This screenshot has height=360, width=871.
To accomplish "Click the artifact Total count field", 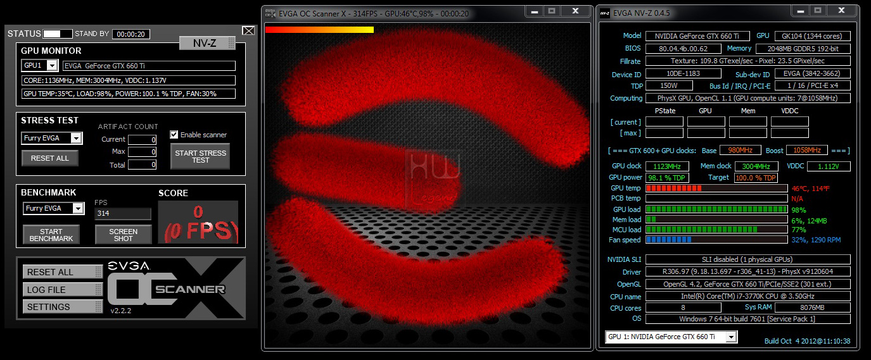I will [x=142, y=164].
